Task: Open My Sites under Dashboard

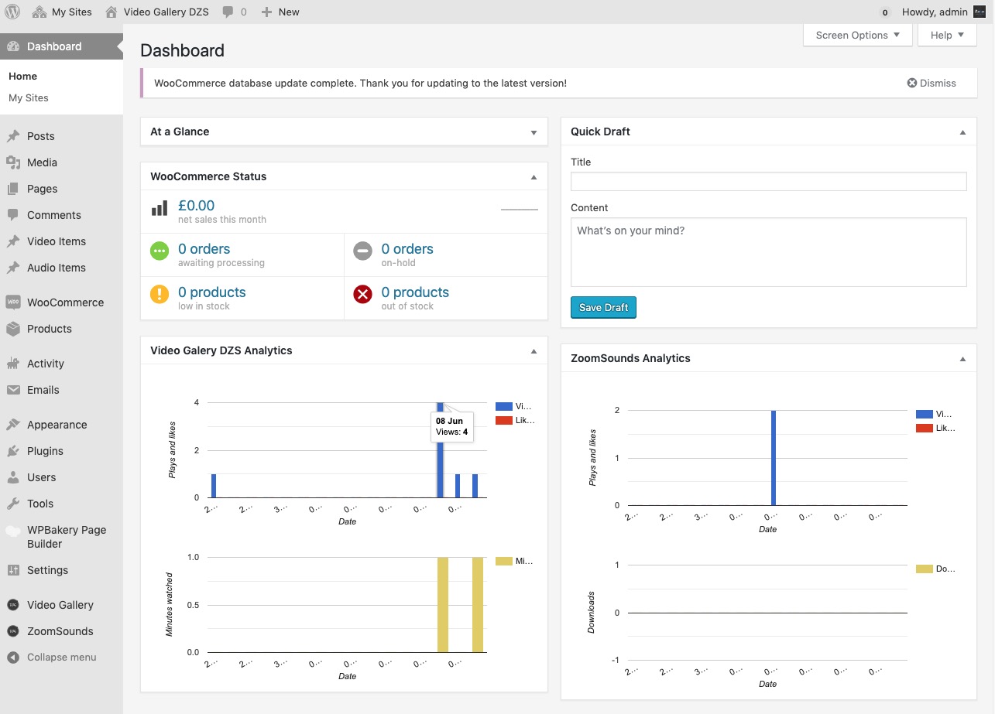Action: click(29, 97)
